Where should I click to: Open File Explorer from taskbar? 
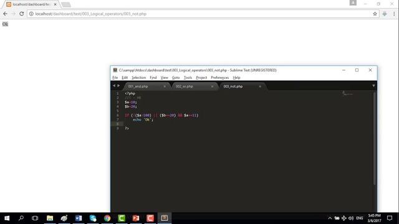(x=50, y=218)
